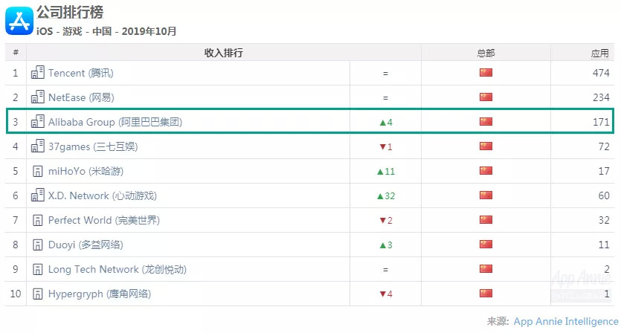Click the company icon beside miHoYo

pos(37,171)
